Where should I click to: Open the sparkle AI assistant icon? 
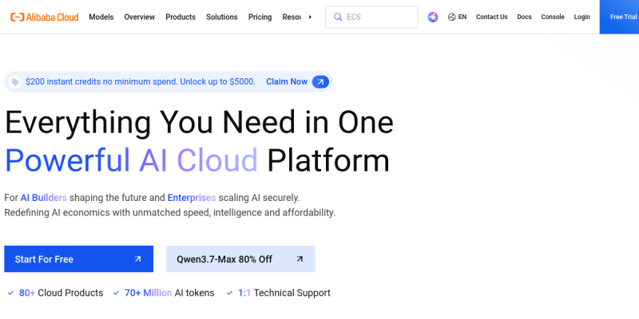[433, 17]
